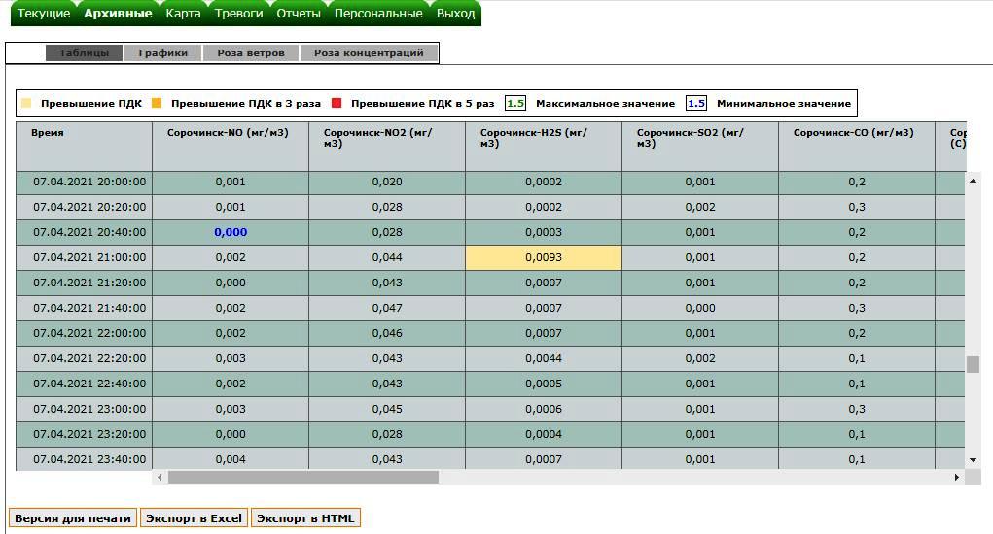Open the Текущие menu tab
This screenshot has width=993, height=534.
[45, 14]
